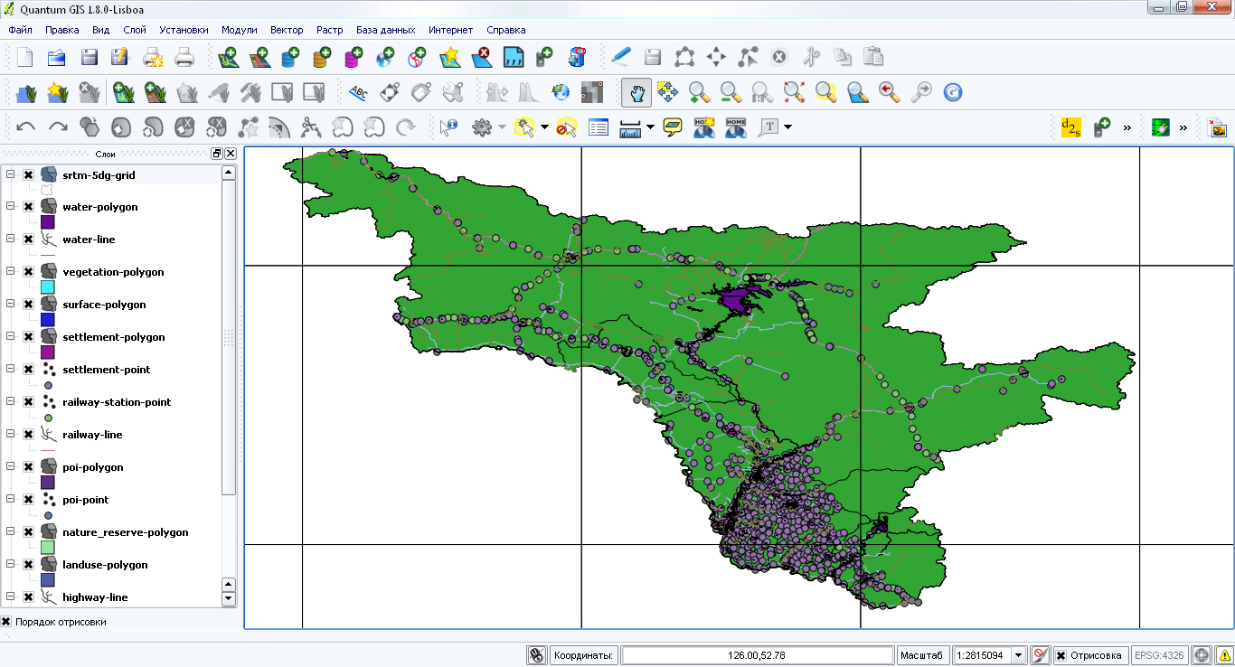The width and height of the screenshot is (1235, 667).
Task: Click the Refresh map icon
Action: (952, 92)
